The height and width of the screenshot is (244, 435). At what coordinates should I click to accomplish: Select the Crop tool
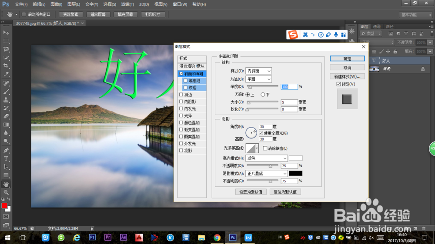[6, 66]
